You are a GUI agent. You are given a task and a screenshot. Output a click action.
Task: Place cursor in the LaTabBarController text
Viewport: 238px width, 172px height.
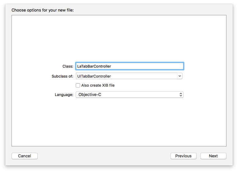tap(94, 66)
